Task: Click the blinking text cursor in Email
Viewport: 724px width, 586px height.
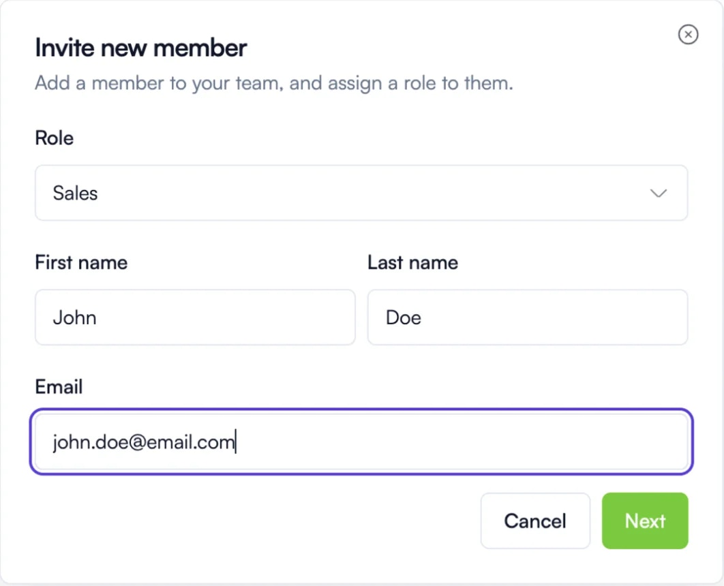Action: coord(236,443)
